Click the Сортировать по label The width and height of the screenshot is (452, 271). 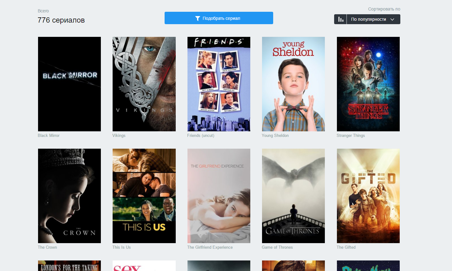(384, 9)
